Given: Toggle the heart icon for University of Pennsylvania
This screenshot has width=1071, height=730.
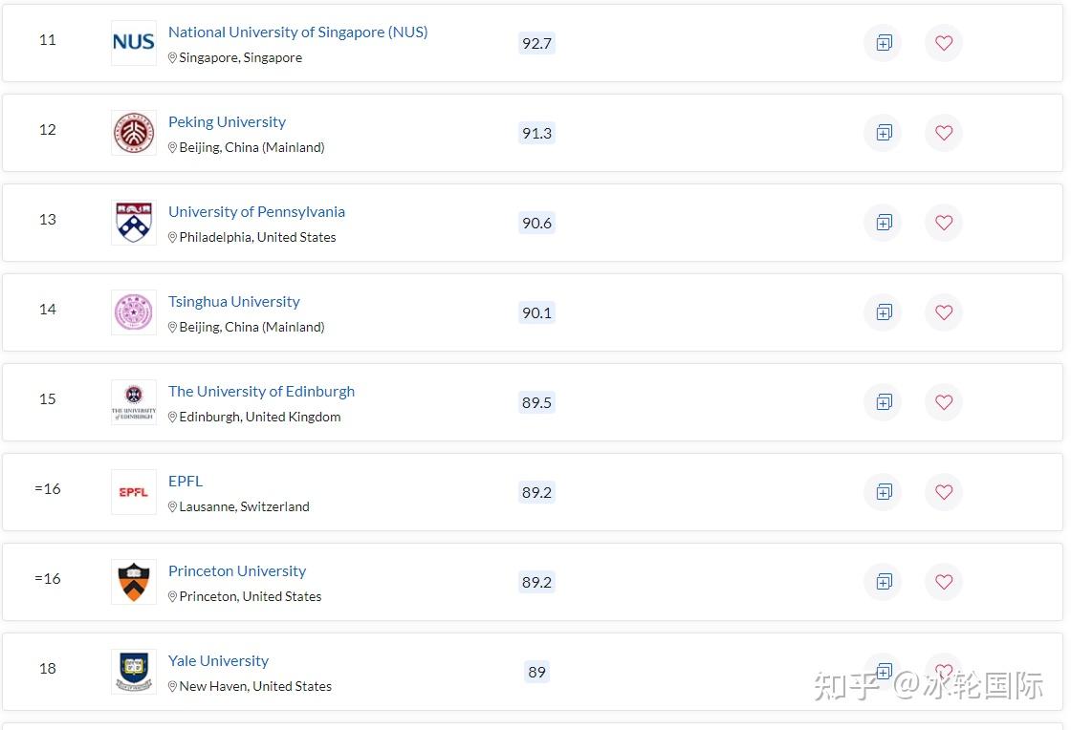Looking at the screenshot, I should (x=944, y=223).
